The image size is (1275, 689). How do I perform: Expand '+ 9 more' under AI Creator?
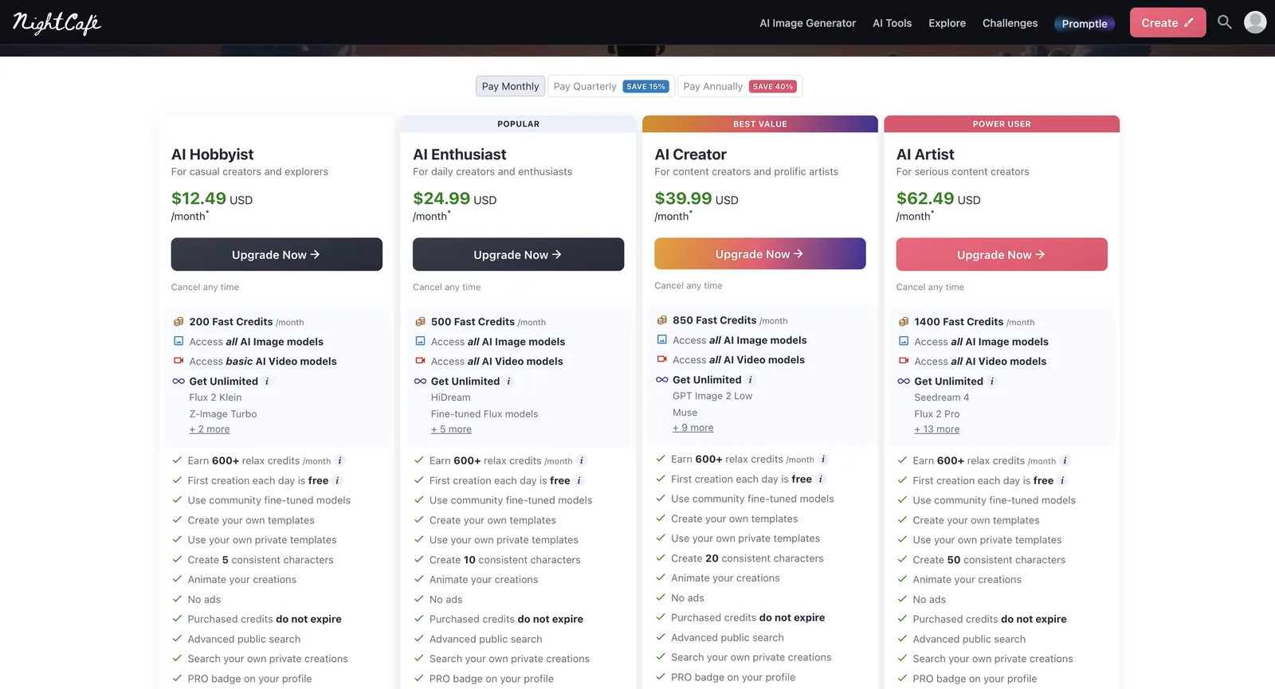[x=693, y=428]
